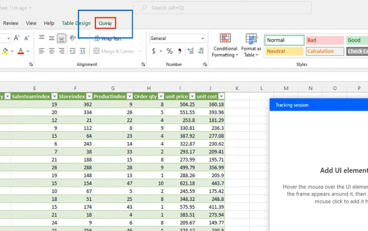Open Conditional Formatting menu
This screenshot has width=368, height=231.
225,45
